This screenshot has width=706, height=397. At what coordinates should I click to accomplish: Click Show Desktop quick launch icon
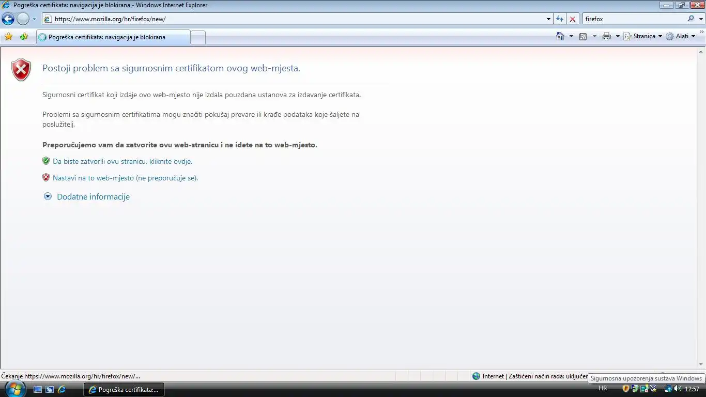[x=38, y=389]
